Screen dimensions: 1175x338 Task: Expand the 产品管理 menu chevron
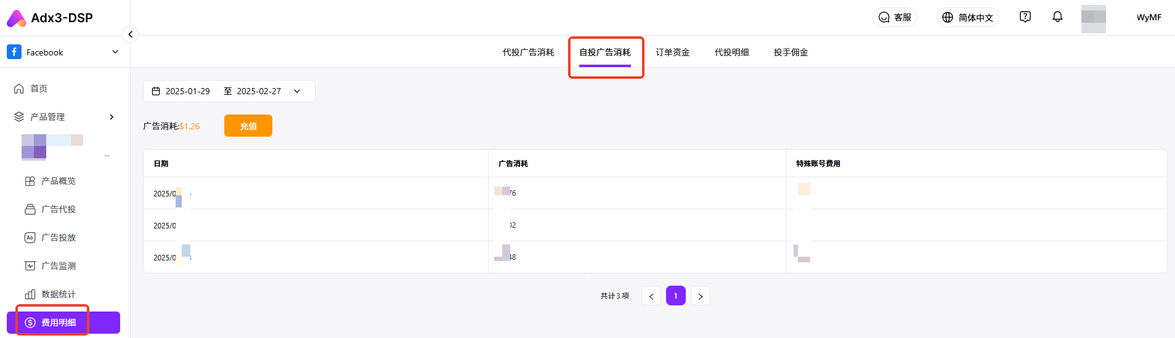pos(112,117)
